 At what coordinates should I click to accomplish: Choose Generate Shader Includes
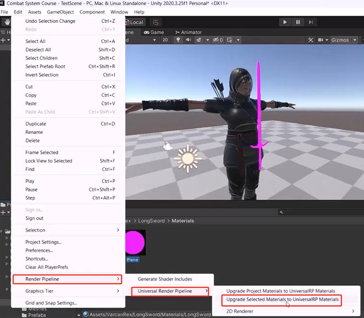[170, 279]
